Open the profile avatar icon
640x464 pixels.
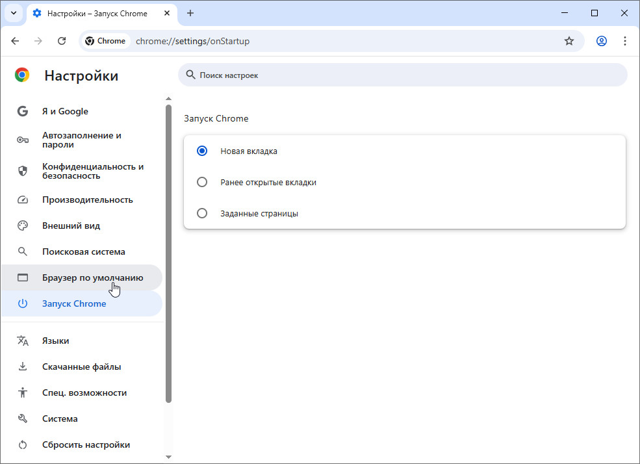pyautogui.click(x=602, y=41)
